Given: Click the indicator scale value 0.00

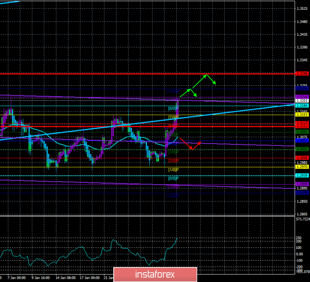Looking at the screenshot, I should (x=299, y=254).
